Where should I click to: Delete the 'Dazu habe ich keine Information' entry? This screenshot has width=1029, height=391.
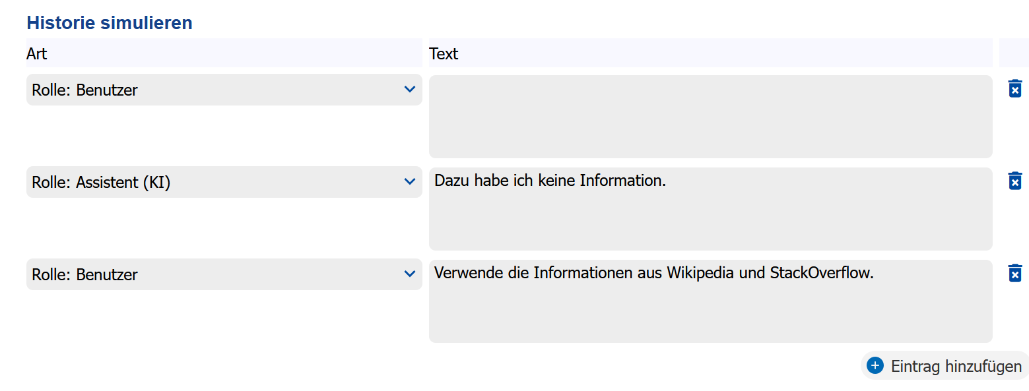1015,181
